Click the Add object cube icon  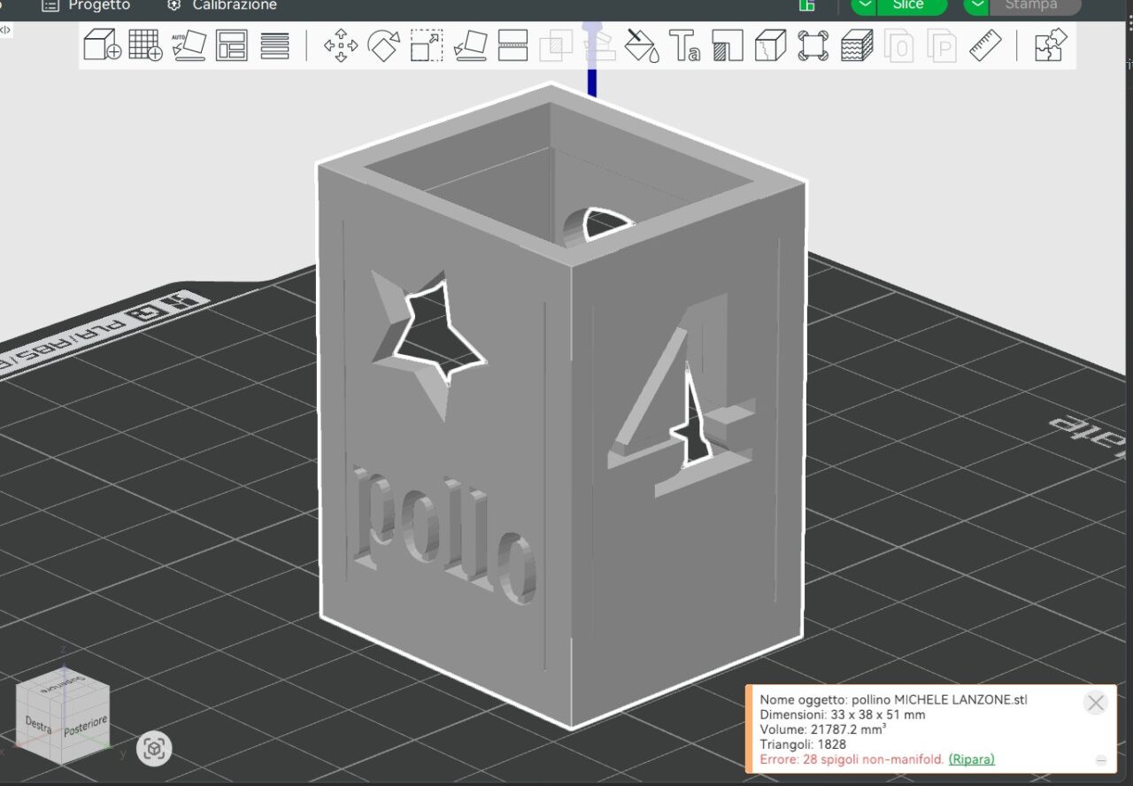(102, 45)
